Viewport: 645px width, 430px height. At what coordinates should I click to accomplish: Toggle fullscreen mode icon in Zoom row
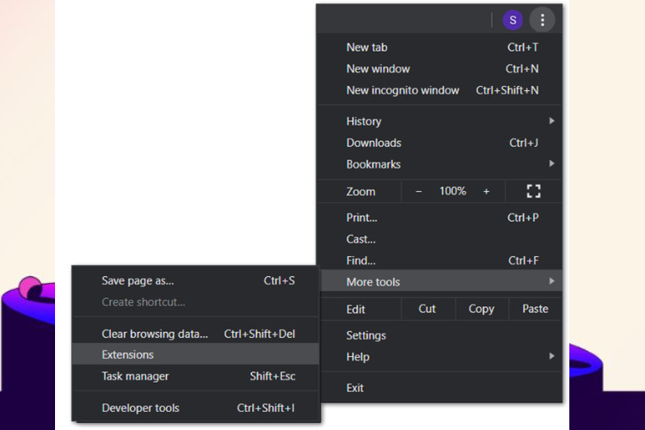[533, 191]
